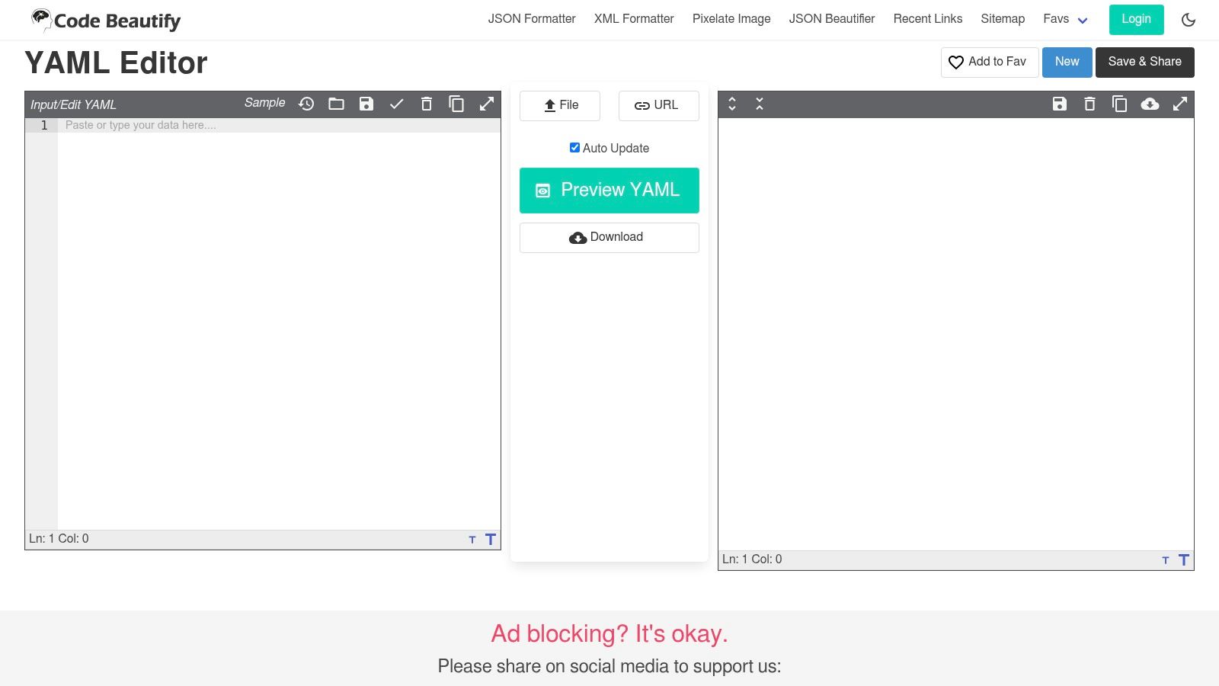
Task: Decrease font size in input editor
Action: click(x=472, y=540)
